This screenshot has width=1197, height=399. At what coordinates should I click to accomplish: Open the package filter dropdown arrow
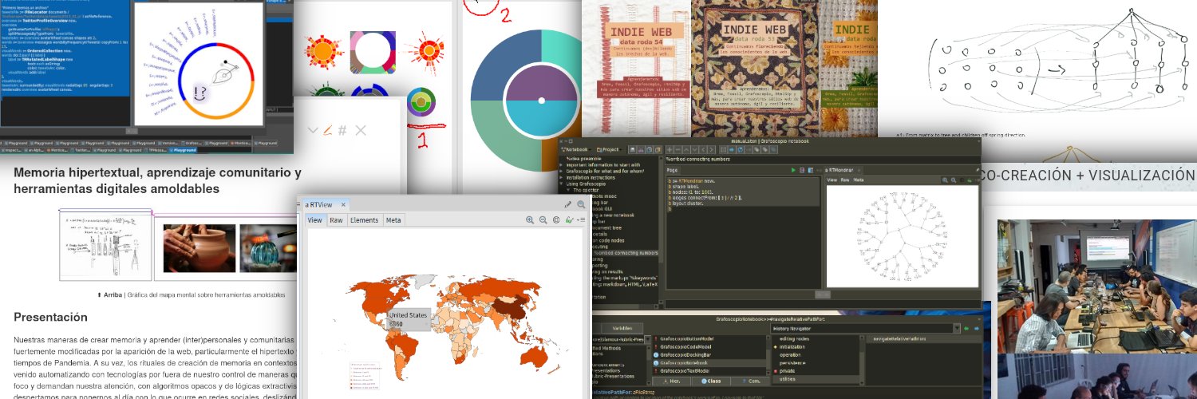click(647, 339)
